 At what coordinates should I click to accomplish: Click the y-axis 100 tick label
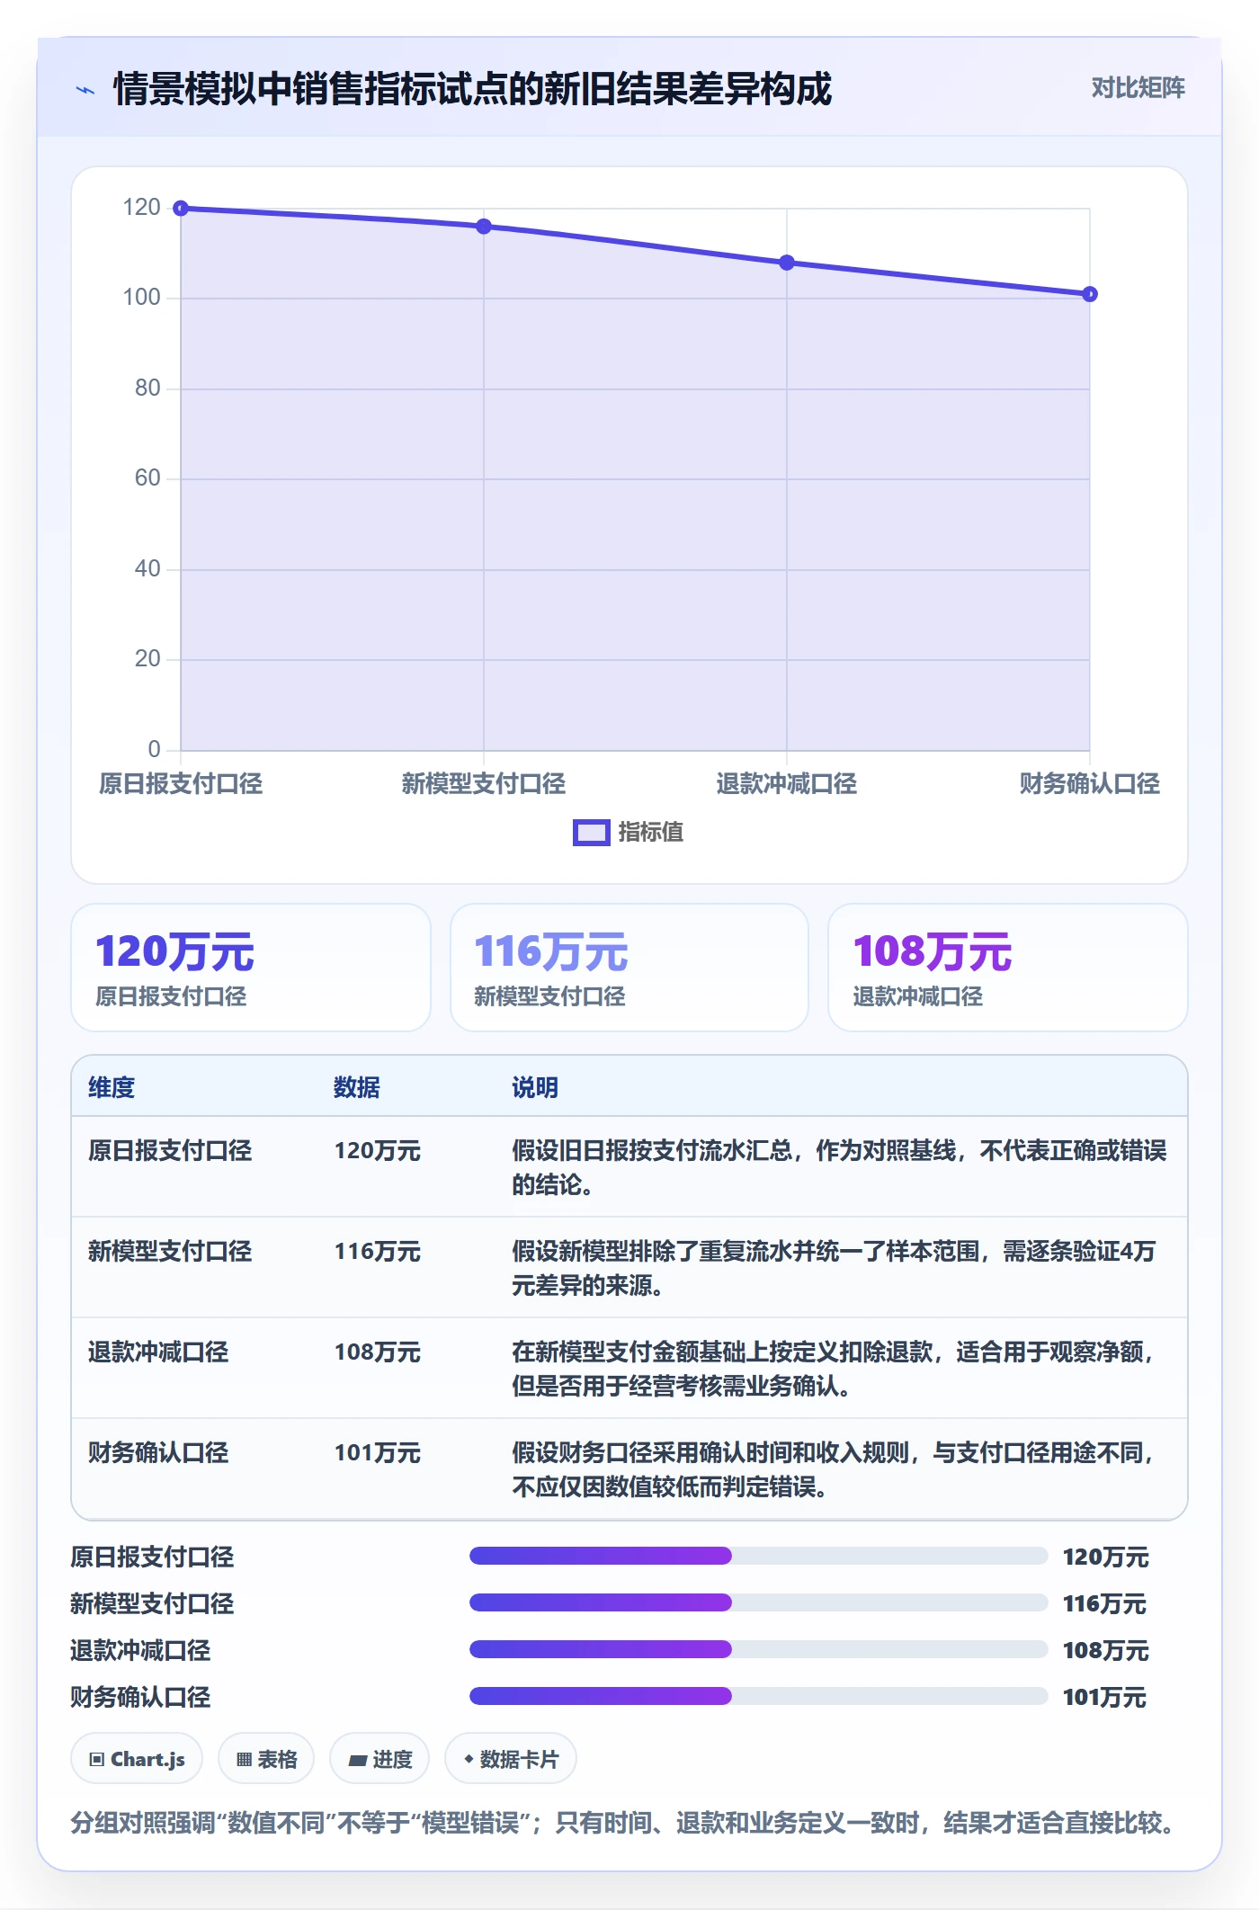[x=141, y=297]
